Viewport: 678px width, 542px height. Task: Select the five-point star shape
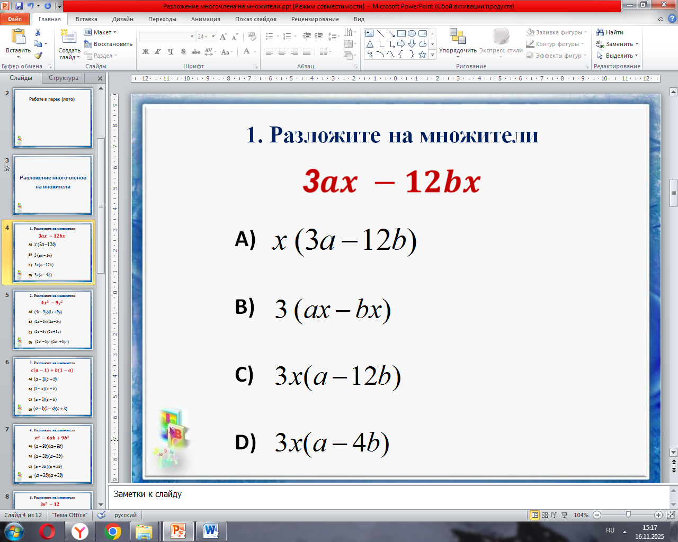[x=422, y=55]
